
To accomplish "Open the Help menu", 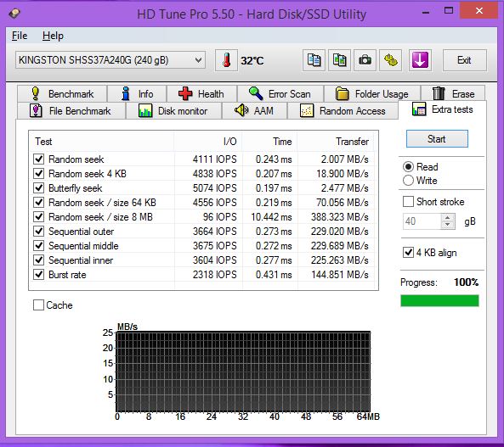I will [53, 36].
